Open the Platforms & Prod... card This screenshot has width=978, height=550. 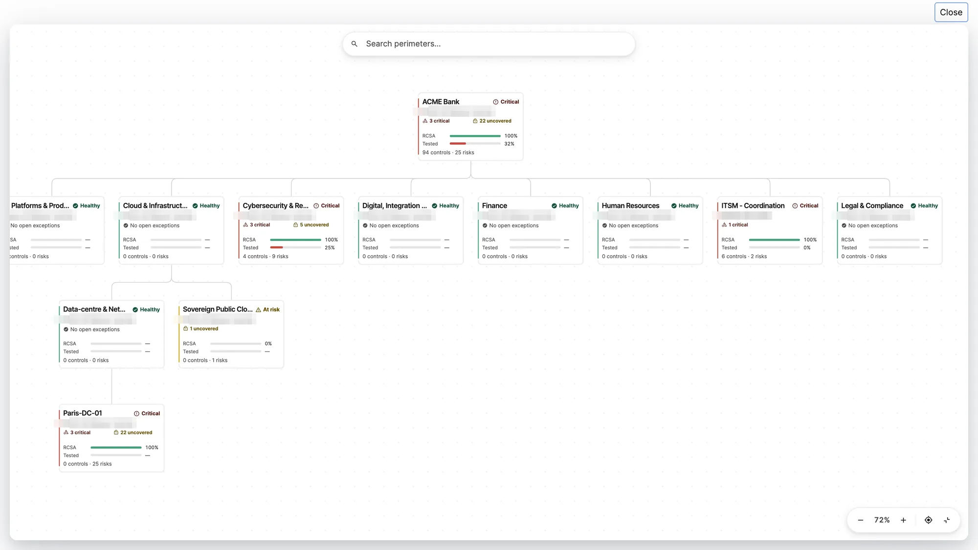click(x=57, y=230)
